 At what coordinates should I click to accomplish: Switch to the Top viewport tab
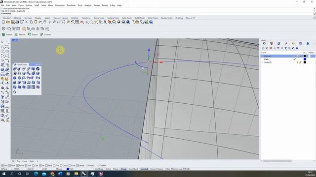18,161
